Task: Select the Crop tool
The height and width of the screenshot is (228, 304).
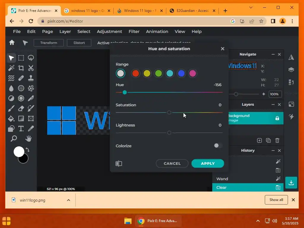Action: click(x=21, y=68)
